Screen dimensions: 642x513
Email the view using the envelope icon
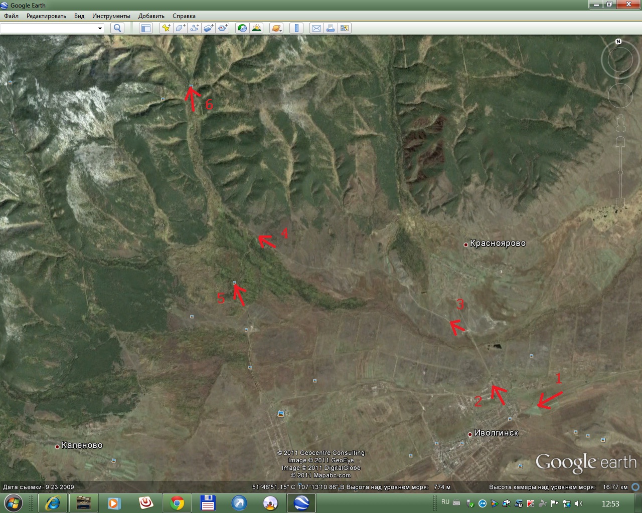pos(316,28)
